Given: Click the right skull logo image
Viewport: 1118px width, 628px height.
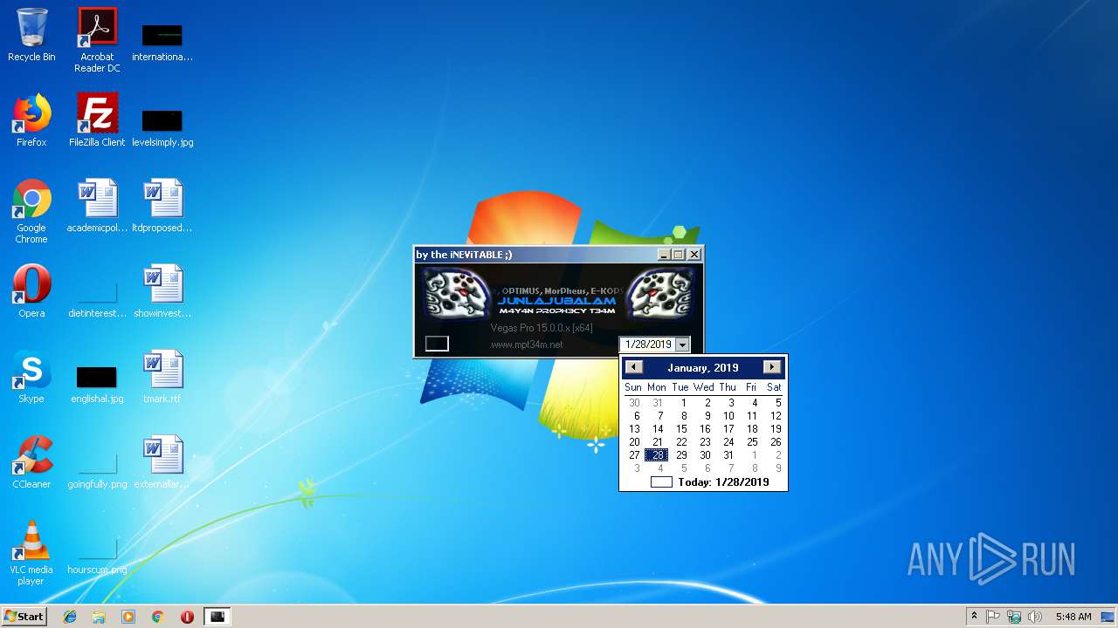Looking at the screenshot, I should [x=661, y=293].
